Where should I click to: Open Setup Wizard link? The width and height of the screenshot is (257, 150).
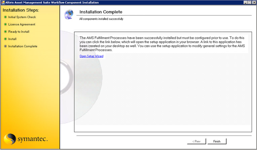point(91,56)
